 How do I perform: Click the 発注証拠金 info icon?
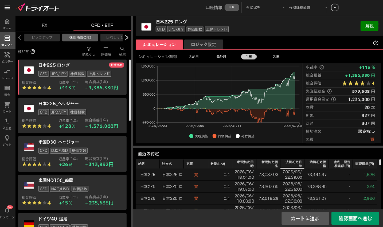pyautogui.click(x=329, y=91)
